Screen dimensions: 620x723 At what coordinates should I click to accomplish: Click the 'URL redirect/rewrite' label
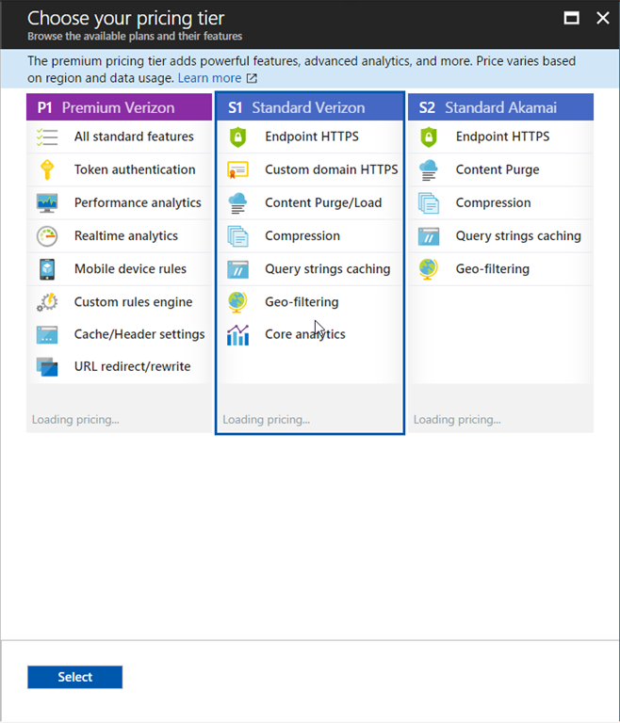pyautogui.click(x=133, y=366)
